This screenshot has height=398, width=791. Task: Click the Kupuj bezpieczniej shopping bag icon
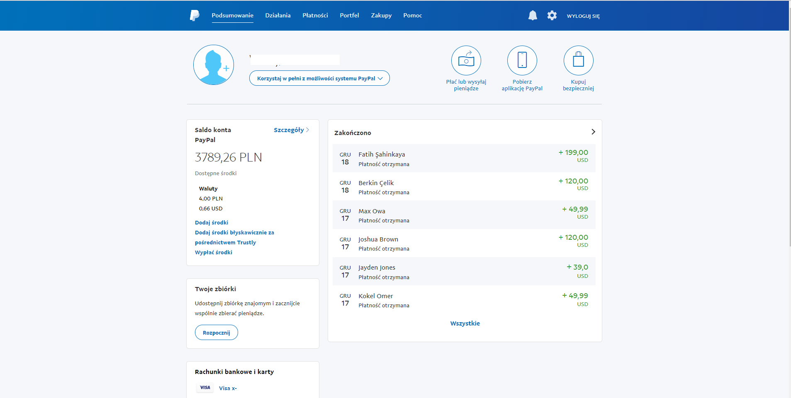coord(578,60)
